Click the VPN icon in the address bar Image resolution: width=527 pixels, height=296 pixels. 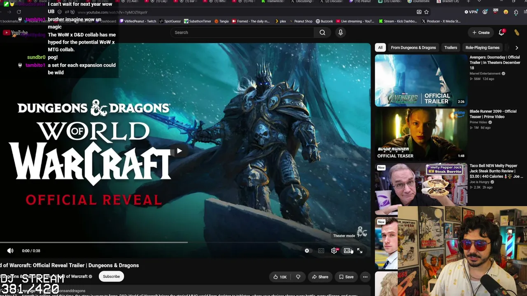click(471, 12)
